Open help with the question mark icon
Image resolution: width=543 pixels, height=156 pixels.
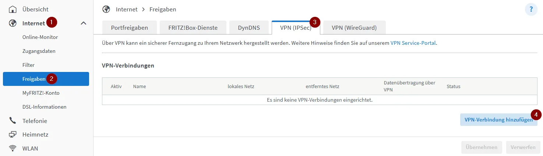(x=531, y=10)
